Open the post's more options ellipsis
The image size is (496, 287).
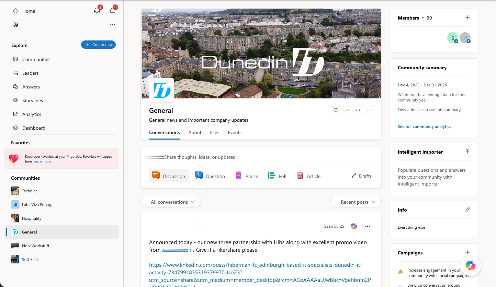pos(368,226)
